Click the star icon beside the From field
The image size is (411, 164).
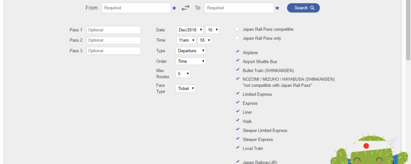coord(174,8)
